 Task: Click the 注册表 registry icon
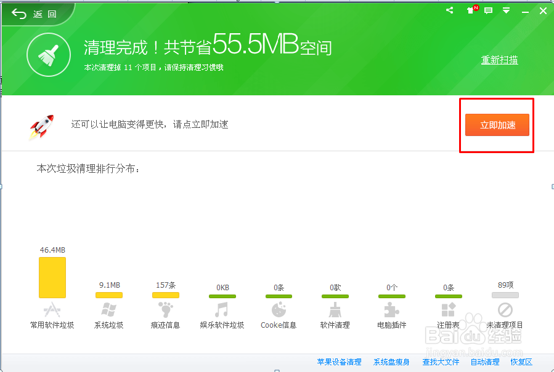448,308
